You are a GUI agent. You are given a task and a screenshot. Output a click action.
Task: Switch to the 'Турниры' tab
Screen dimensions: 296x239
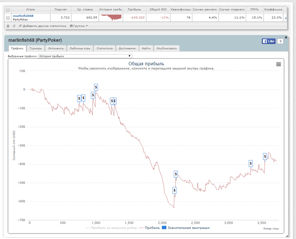[x=36, y=48]
